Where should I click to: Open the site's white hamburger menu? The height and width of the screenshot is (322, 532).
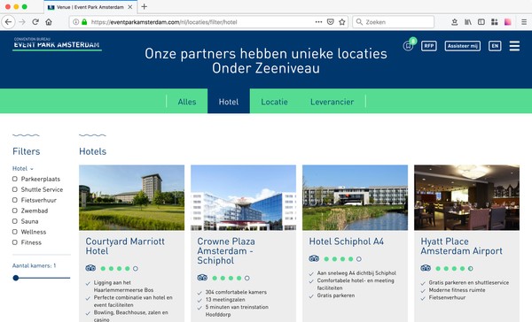(514, 46)
